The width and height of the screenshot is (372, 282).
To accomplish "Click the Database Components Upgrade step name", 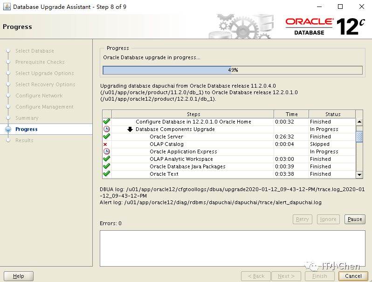I will pyautogui.click(x=175, y=129).
